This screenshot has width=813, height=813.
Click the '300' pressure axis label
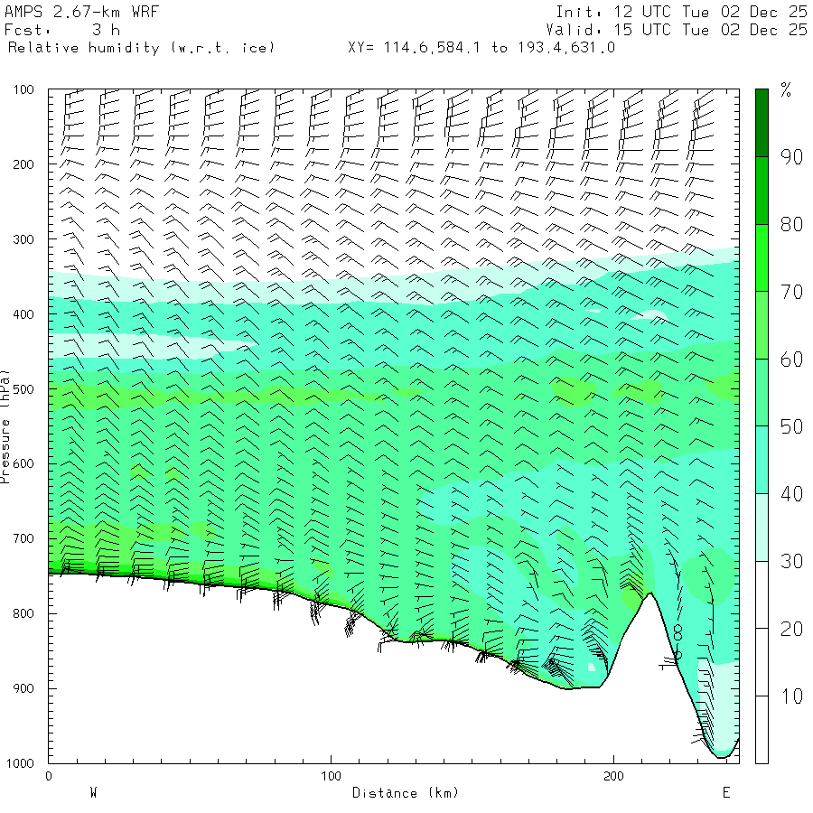tap(23, 239)
